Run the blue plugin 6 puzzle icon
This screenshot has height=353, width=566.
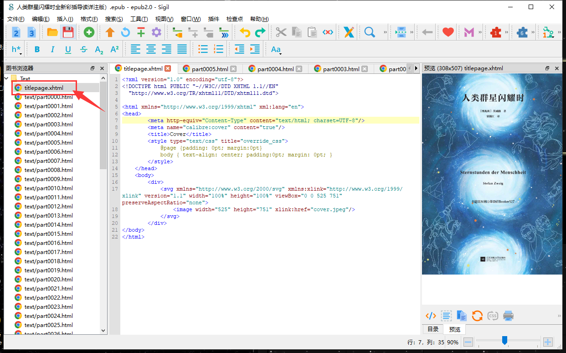[x=522, y=32]
